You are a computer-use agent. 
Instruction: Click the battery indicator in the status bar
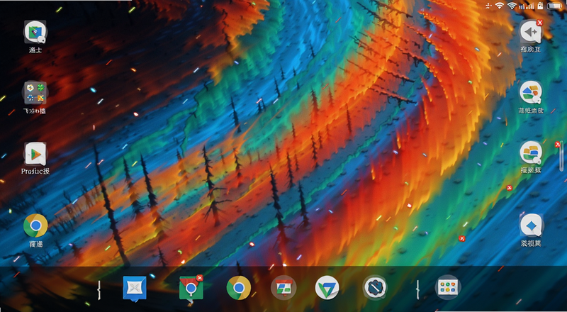(x=554, y=6)
